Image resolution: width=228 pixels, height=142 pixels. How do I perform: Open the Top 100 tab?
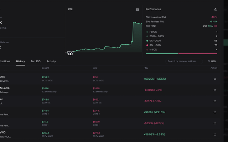click(36, 61)
